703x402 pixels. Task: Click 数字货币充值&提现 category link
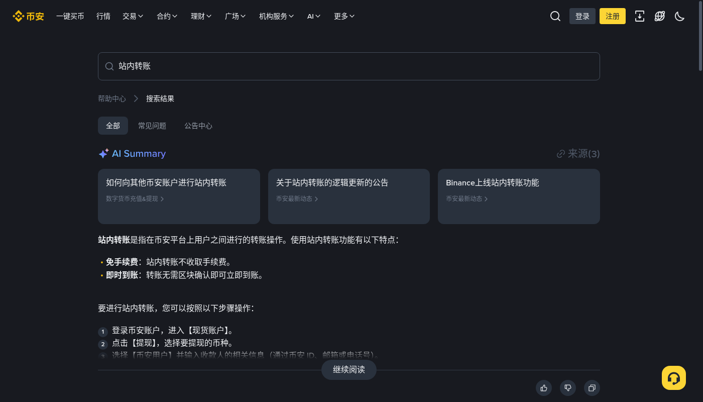click(x=135, y=198)
